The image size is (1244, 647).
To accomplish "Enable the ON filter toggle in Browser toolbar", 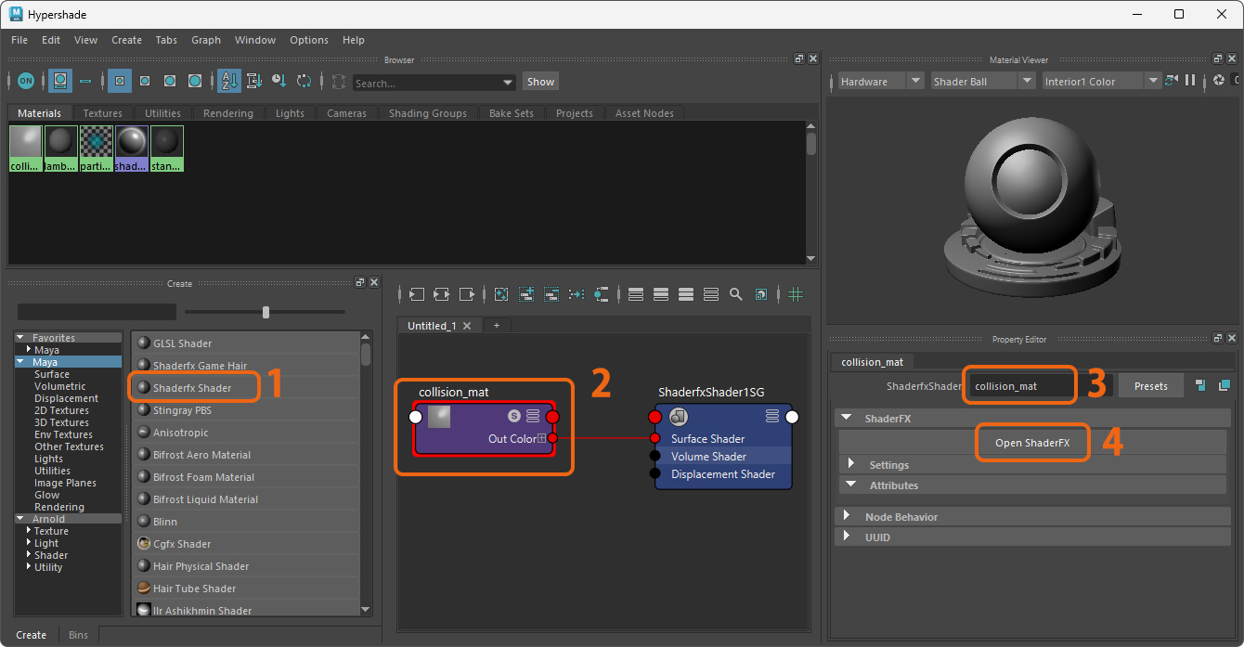I will [x=26, y=81].
